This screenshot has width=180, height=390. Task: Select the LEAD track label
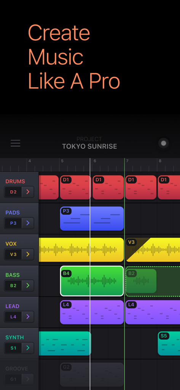12,306
